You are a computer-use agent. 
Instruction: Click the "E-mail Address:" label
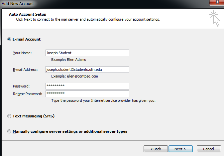coord(25,70)
